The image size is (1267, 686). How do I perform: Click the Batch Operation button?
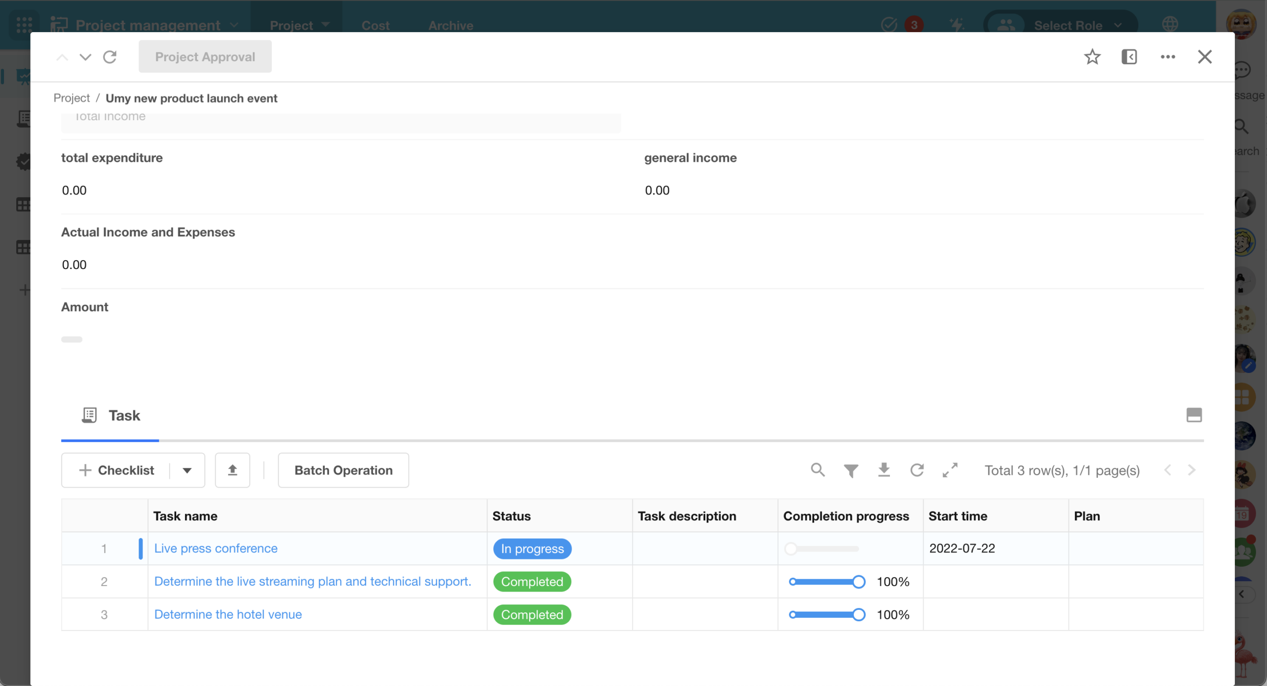tap(343, 470)
